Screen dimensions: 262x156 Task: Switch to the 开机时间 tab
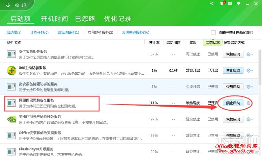pos(54,19)
